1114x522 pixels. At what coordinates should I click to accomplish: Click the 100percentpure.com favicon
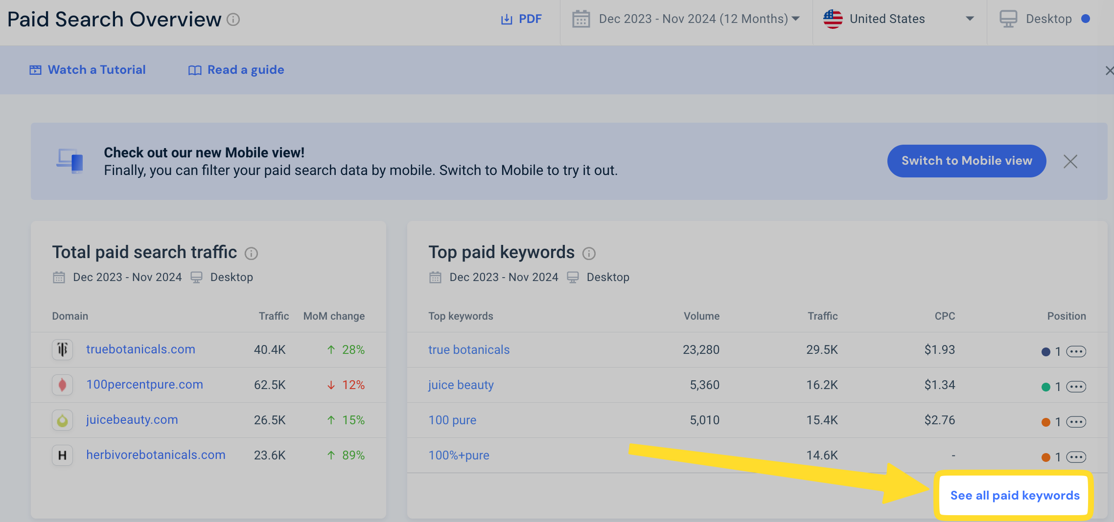[63, 385]
